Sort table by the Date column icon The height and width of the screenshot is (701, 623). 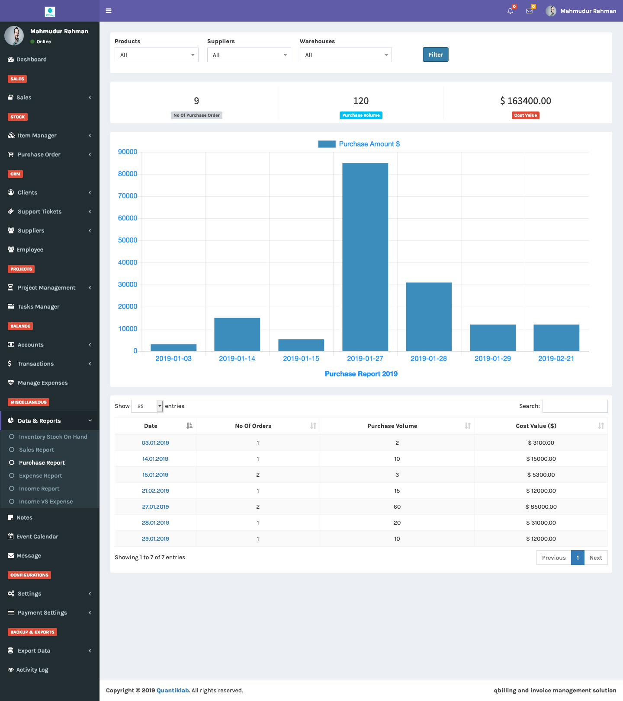189,426
